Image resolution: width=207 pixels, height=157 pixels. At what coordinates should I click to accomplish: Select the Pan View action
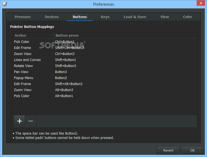105,72
